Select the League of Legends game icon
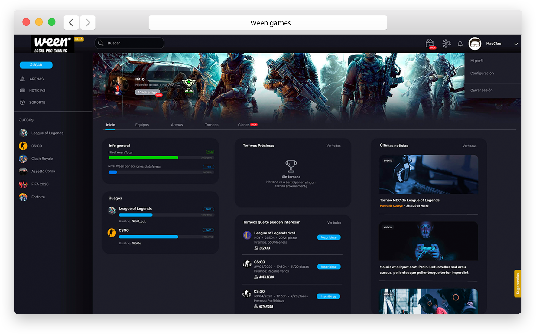 [x=23, y=133]
